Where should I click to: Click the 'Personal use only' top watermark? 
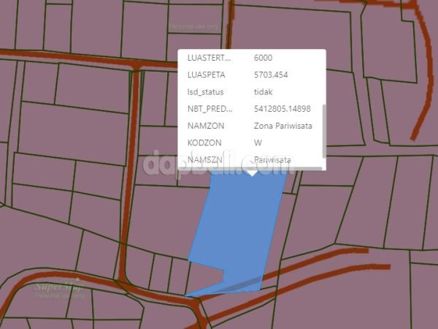(194, 26)
